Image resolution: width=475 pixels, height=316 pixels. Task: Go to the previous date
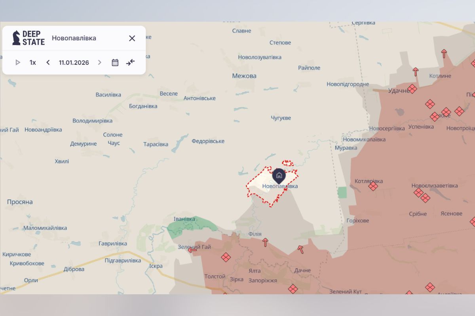coord(48,62)
